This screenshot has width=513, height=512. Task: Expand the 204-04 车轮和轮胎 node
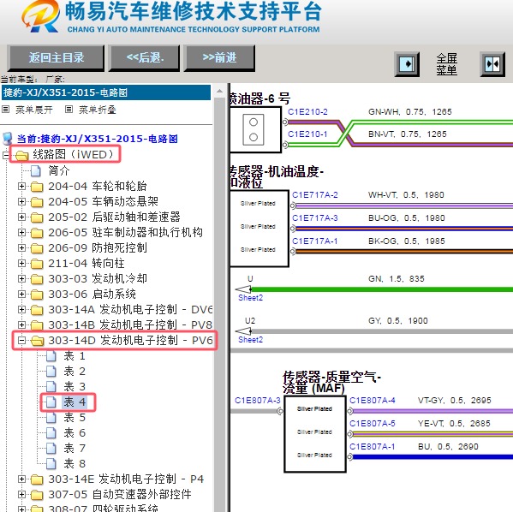click(x=21, y=186)
